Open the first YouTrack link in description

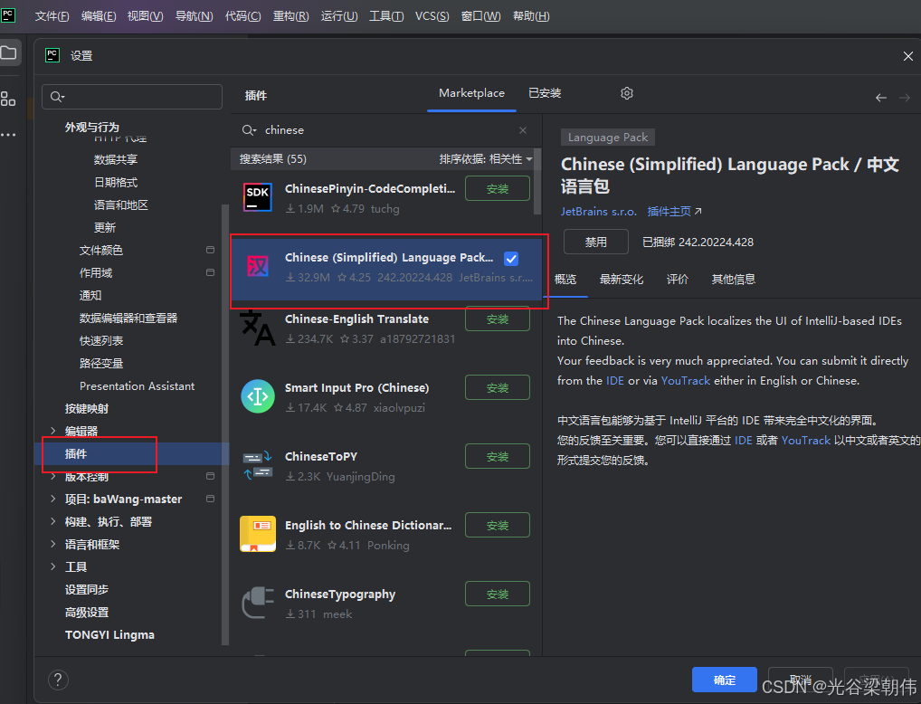(686, 381)
